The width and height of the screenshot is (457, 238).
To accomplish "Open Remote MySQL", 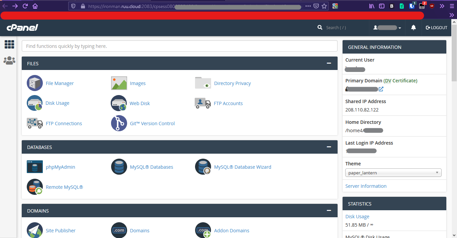I will 64,187.
